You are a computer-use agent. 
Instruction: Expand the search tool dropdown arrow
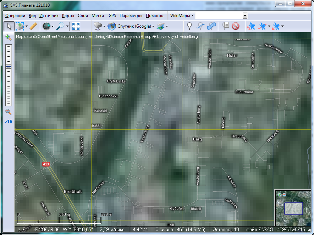pyautogui.click(x=67, y=26)
